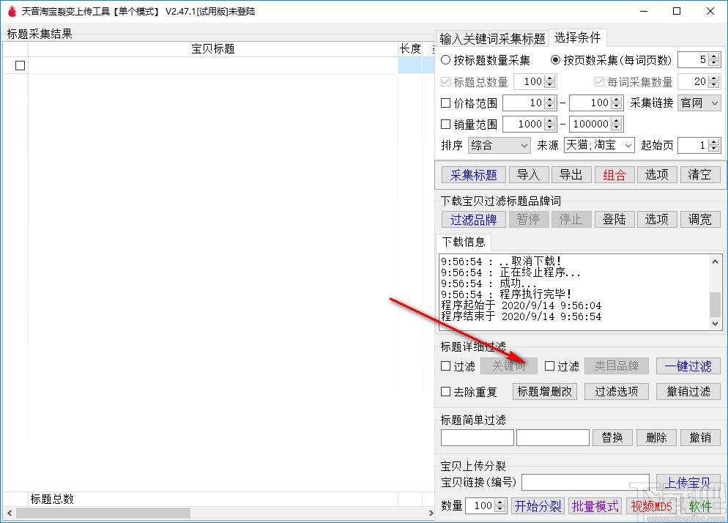Viewport: 728px width, 523px height.
Task: Click the 视频MD5 button
Action: [651, 506]
